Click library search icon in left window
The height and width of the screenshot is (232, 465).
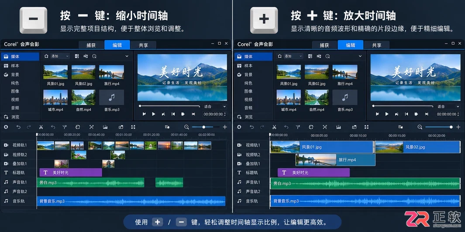[x=94, y=56]
